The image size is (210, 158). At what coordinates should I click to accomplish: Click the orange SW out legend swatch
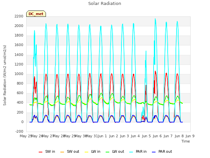[x=62, y=152]
